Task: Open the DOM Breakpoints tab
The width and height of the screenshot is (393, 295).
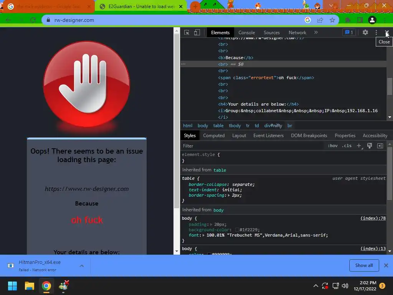Action: tap(309, 136)
